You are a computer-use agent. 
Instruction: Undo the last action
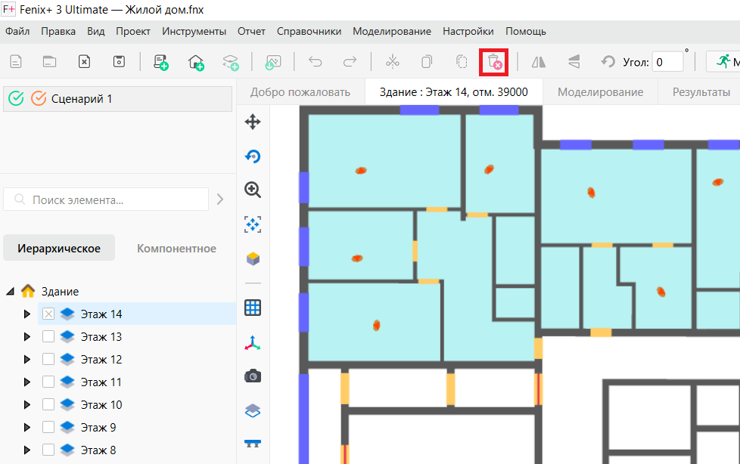[316, 62]
